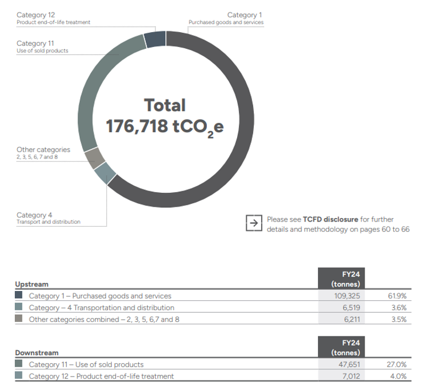
Task: Click the Category 1 legend color square
Action: (x=19, y=296)
